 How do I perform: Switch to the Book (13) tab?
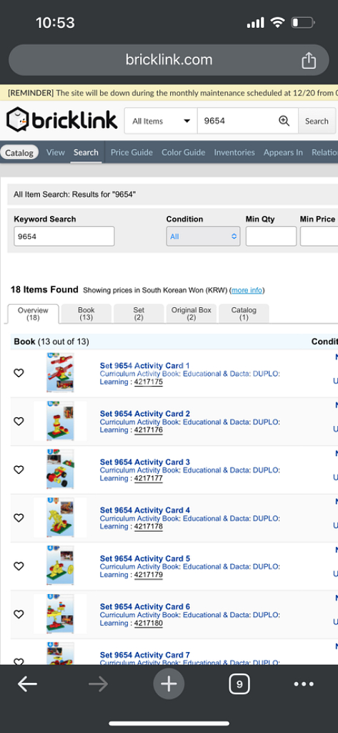click(86, 314)
